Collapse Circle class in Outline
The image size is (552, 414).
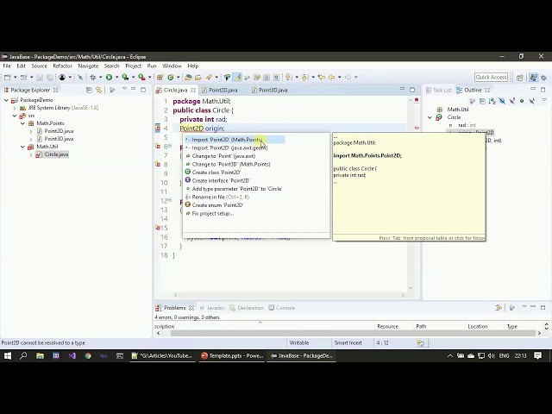coord(430,117)
